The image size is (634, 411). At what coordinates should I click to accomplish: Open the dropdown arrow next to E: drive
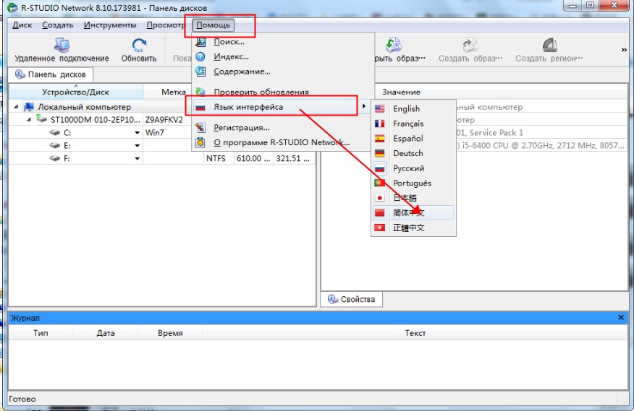(137, 145)
